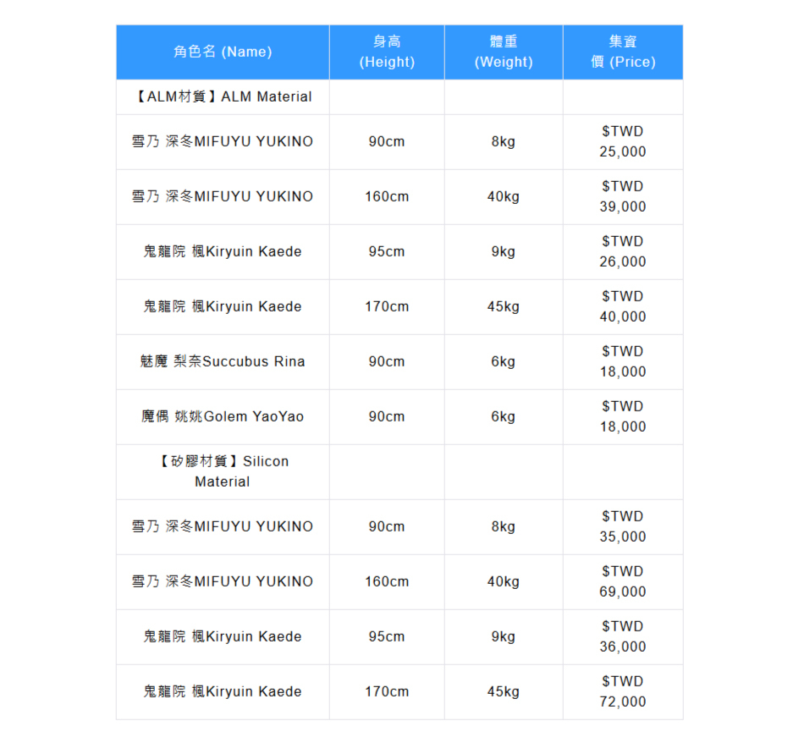
Task: Click the $TWD 36,000 price cell
Action: pos(623,636)
